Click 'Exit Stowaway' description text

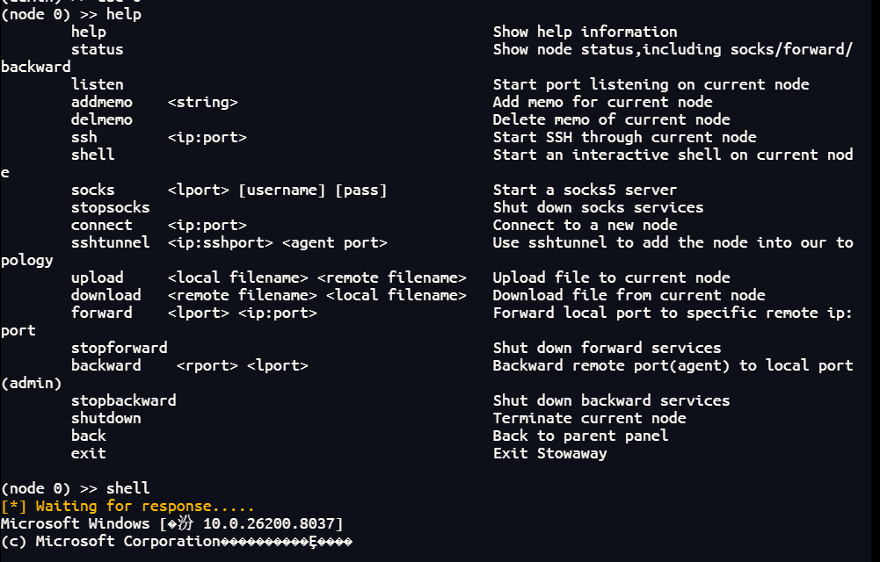click(x=549, y=453)
